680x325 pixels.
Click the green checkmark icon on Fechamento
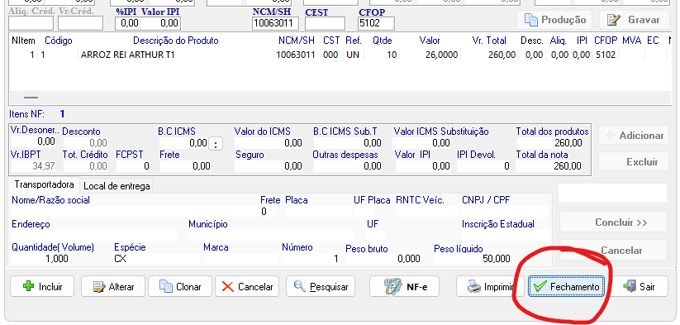[x=540, y=286]
